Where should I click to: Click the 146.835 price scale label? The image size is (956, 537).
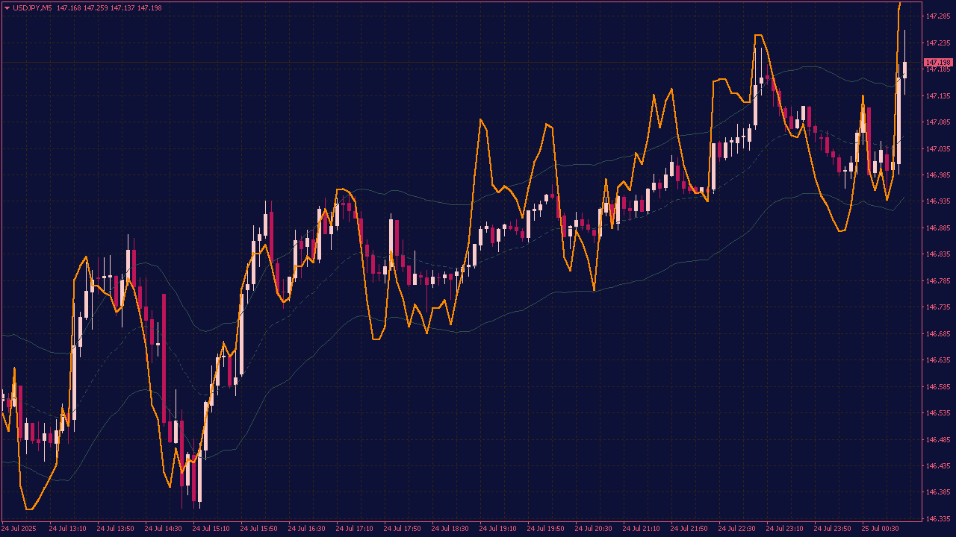(x=937, y=254)
